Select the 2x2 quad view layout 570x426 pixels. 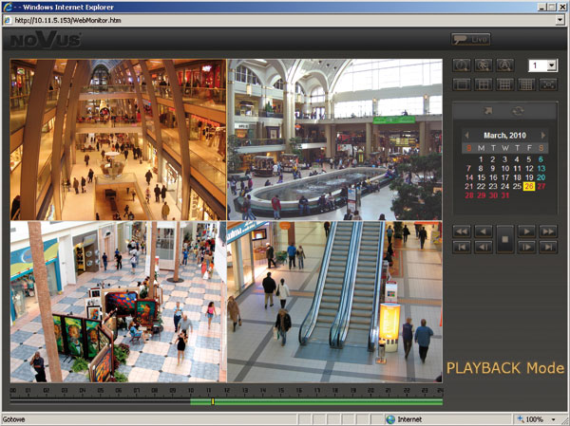tap(484, 84)
